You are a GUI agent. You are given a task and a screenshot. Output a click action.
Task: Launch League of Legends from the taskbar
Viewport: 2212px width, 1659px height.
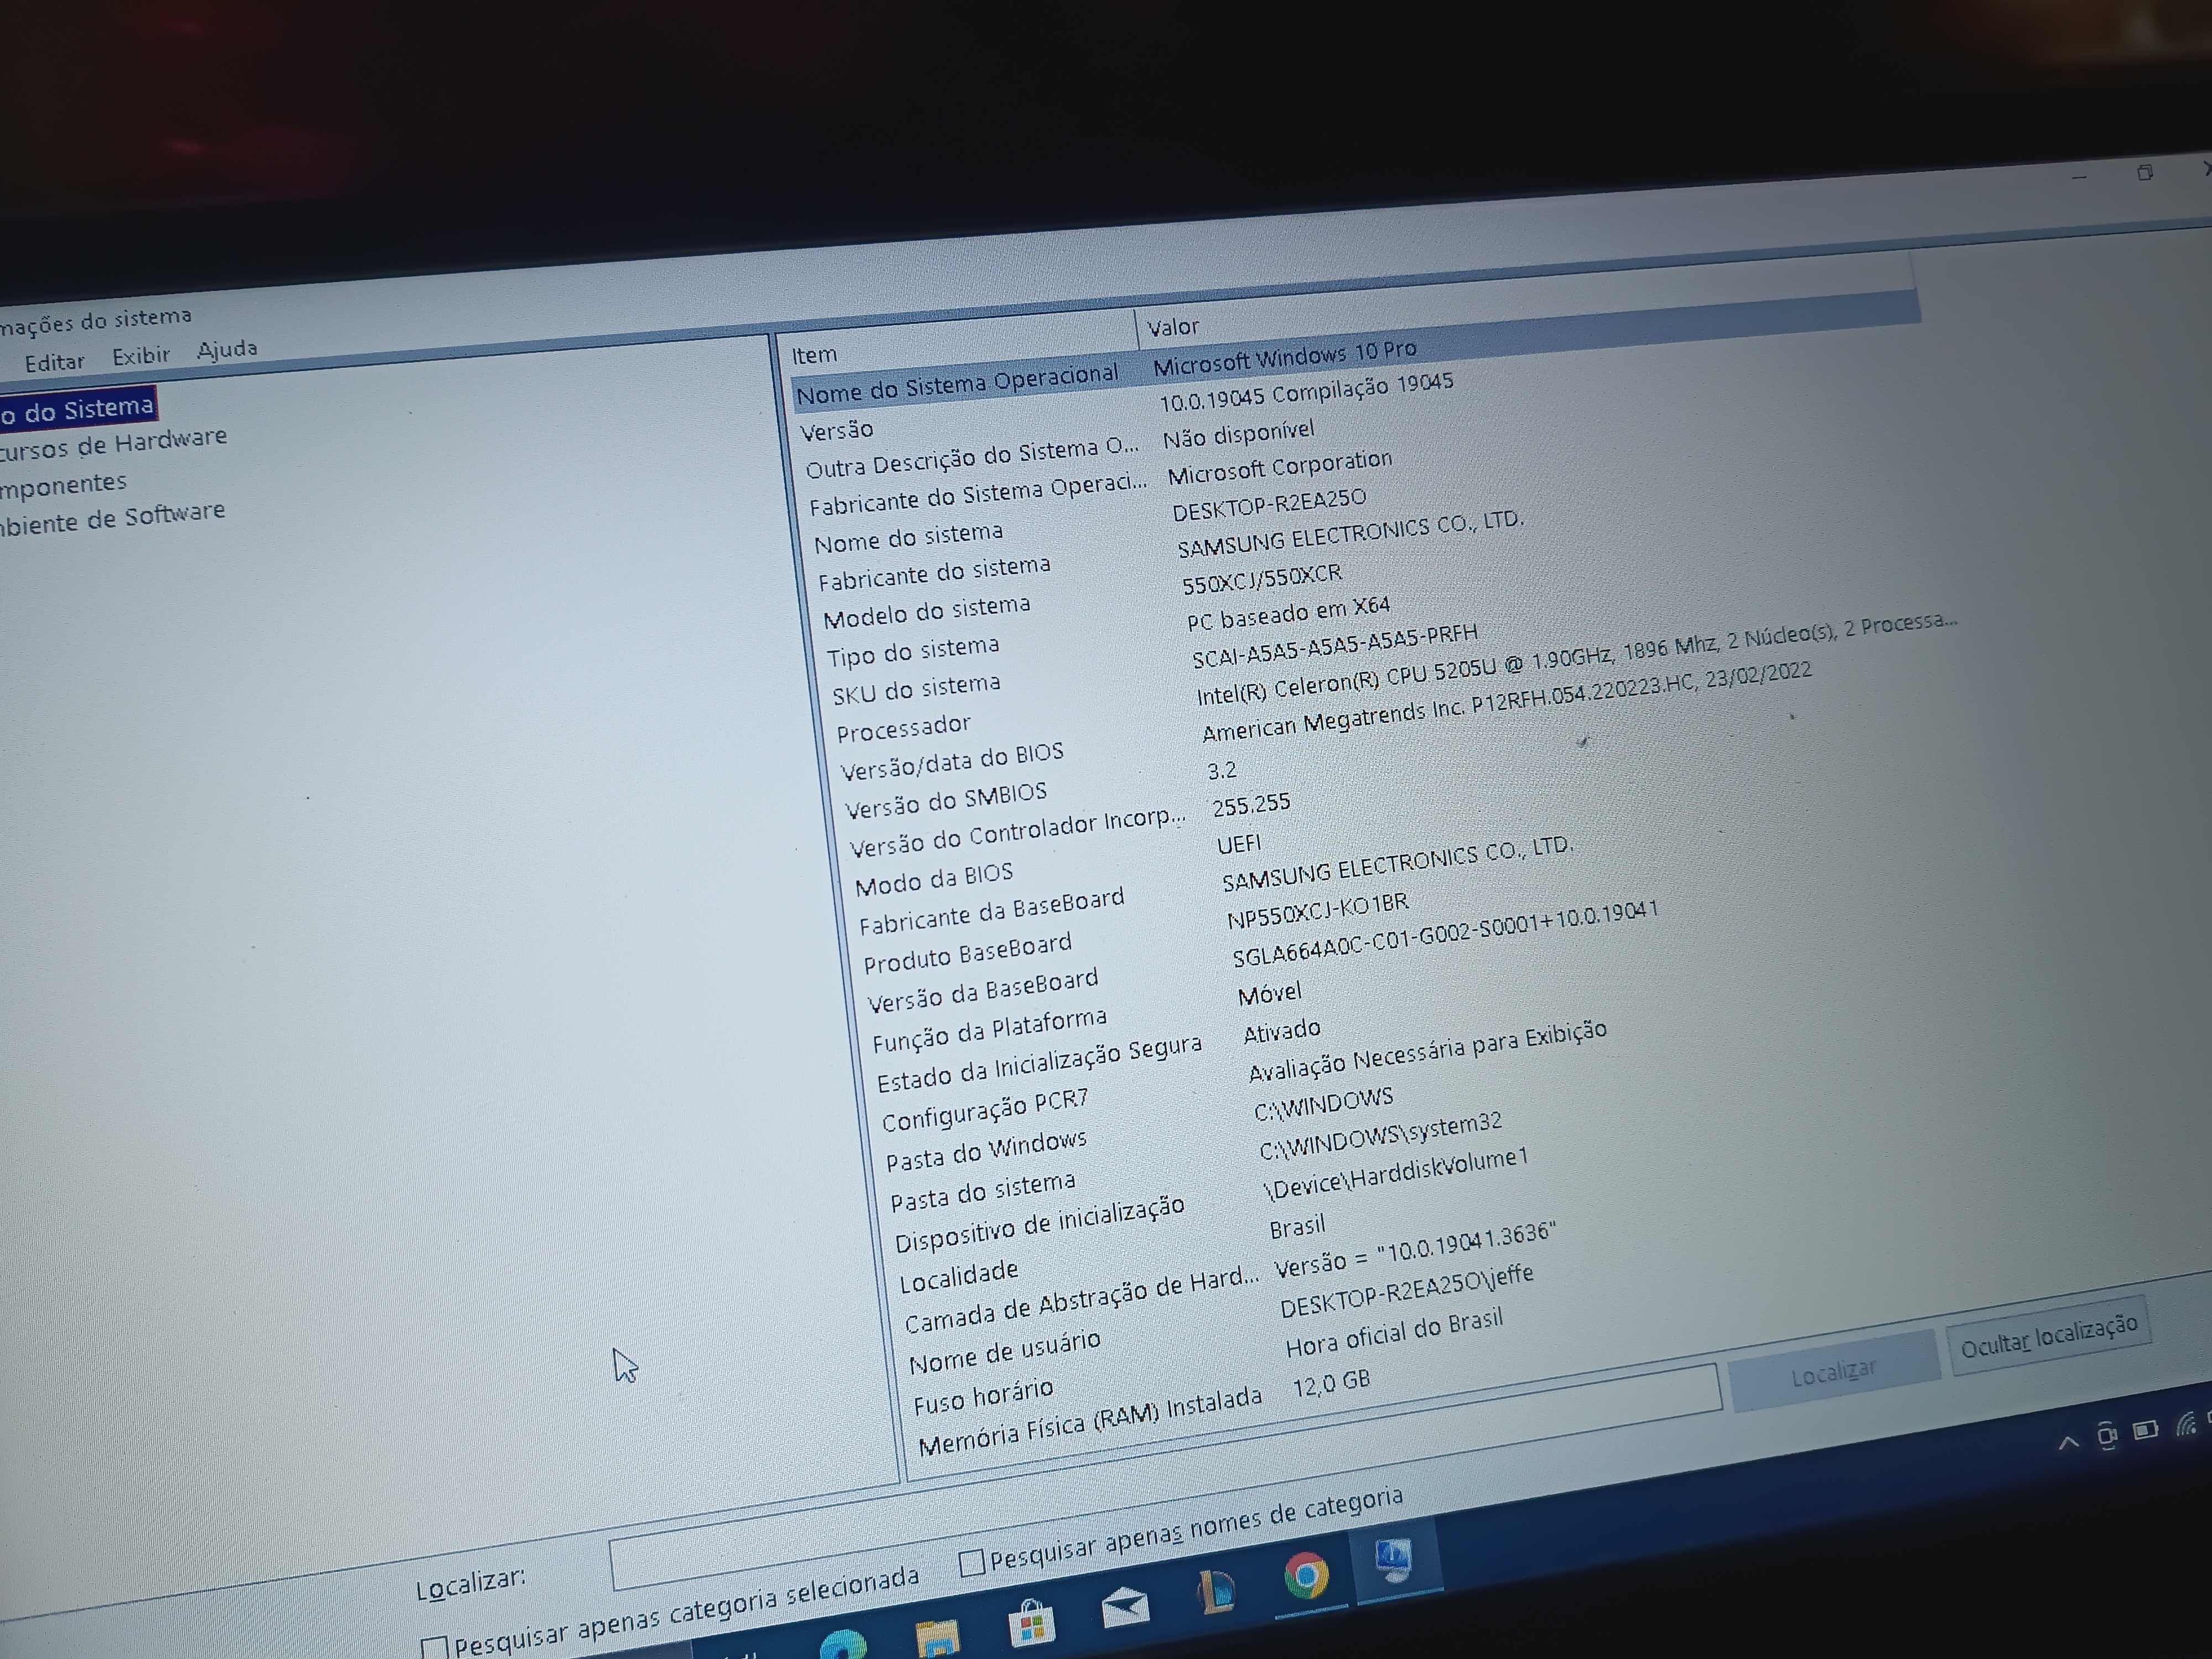point(1216,1591)
